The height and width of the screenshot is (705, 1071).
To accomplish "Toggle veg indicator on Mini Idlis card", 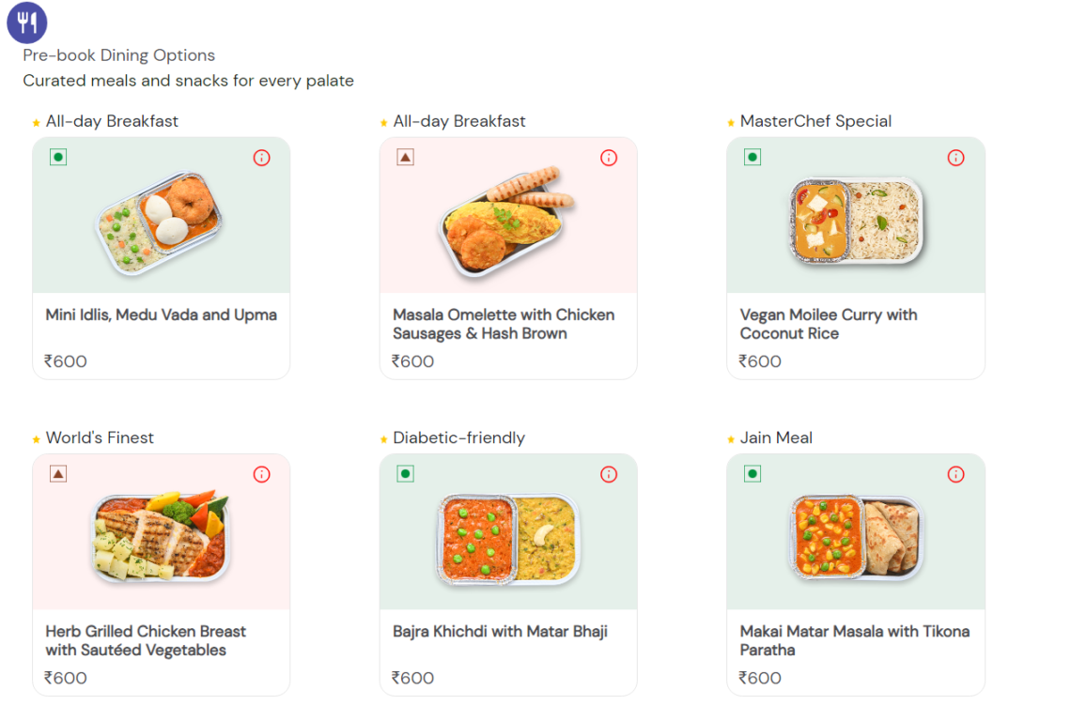I will click(57, 157).
